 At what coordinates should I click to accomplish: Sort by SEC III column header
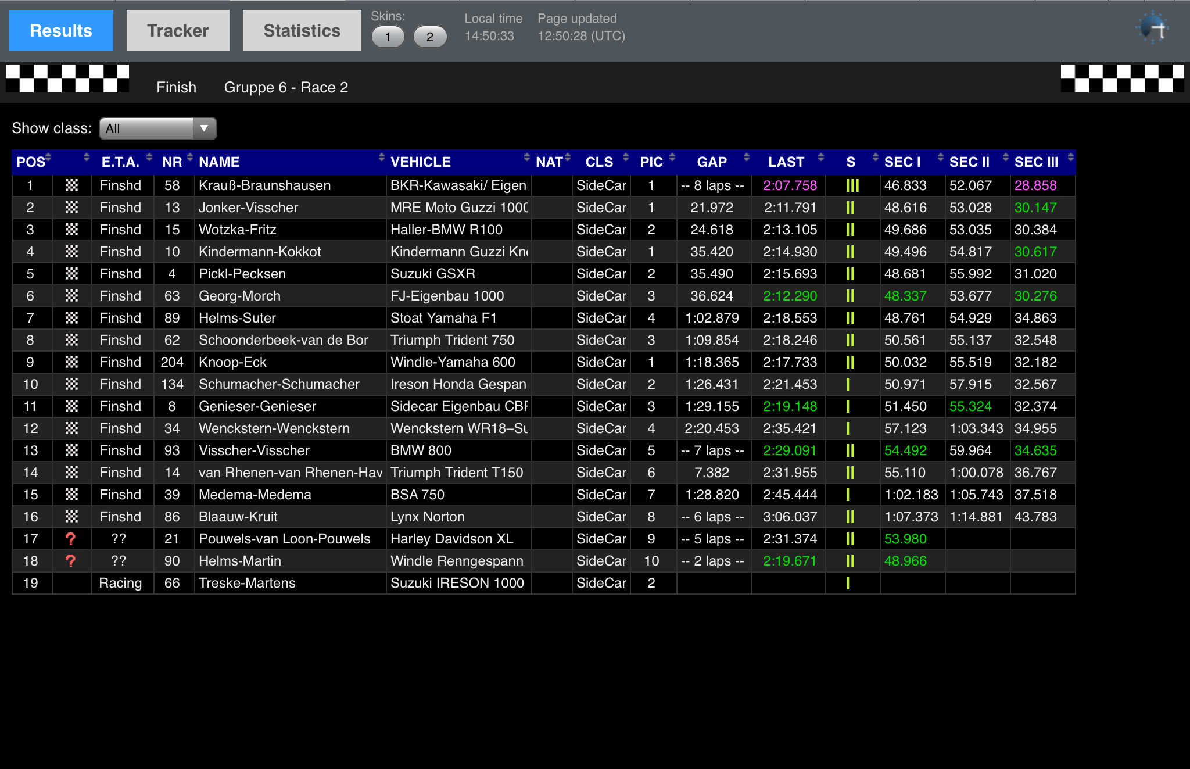click(1043, 162)
